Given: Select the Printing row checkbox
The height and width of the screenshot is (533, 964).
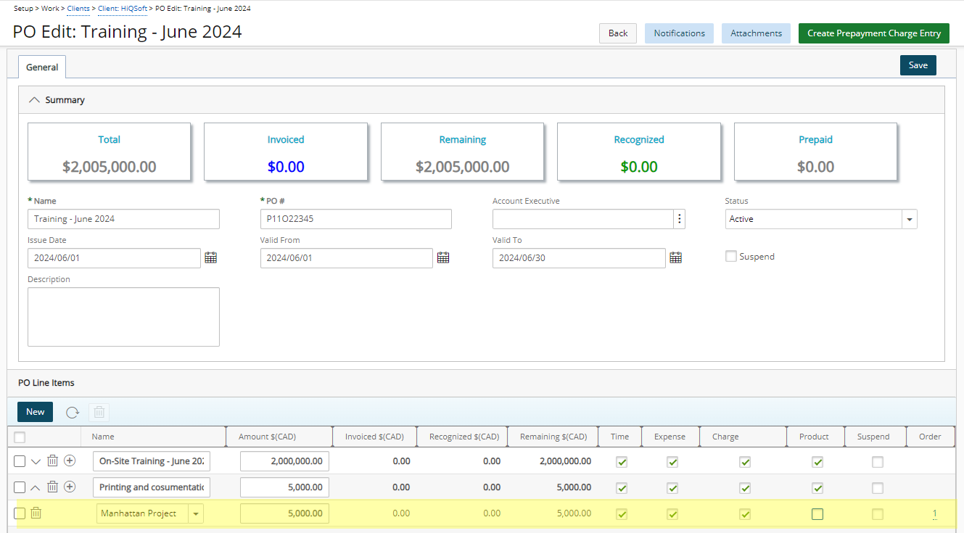Looking at the screenshot, I should [20, 487].
